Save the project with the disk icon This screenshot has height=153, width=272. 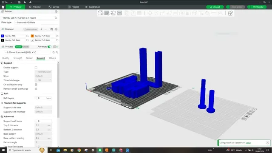point(19,2)
